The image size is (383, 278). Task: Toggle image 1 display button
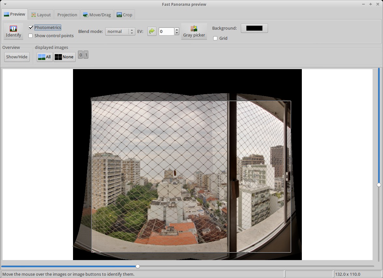(86, 55)
